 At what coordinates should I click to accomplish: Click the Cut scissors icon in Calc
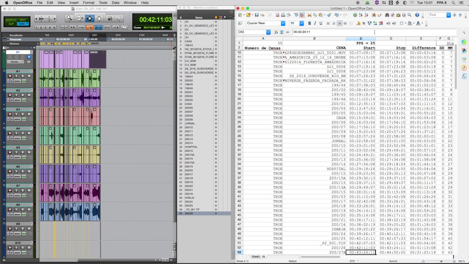click(x=309, y=15)
